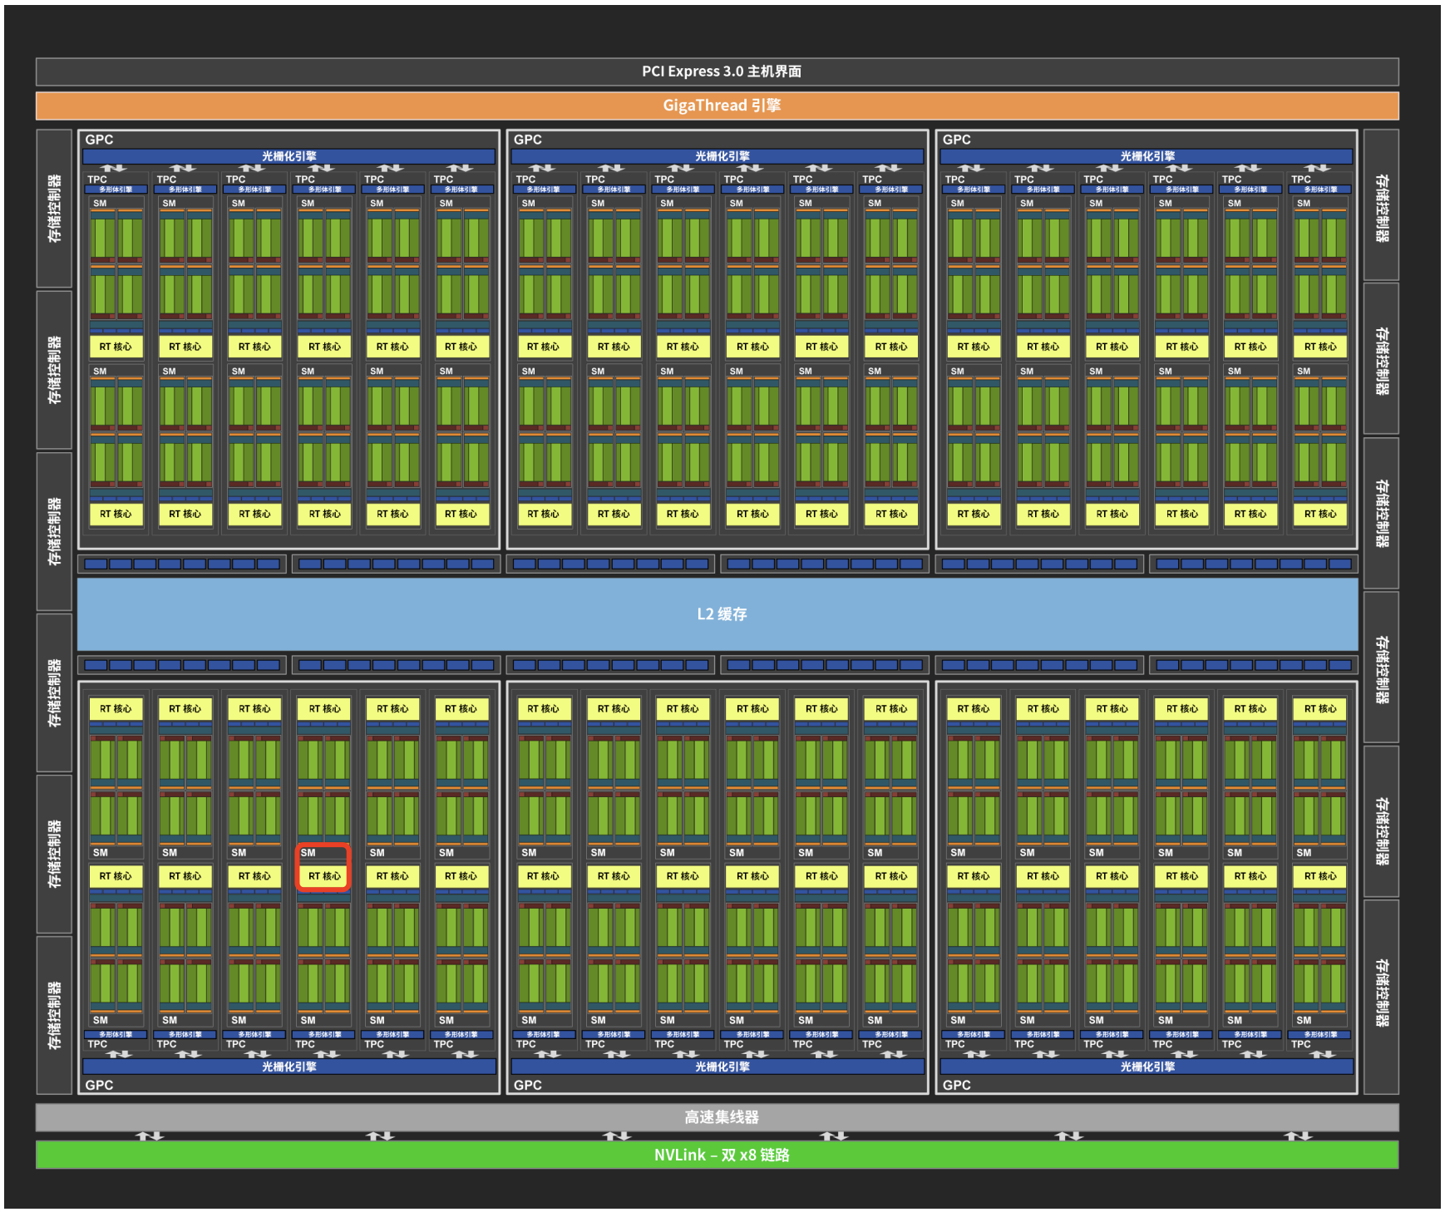Click the GPC label of the lower-middle cluster
The height and width of the screenshot is (1212, 1445).
coord(528,1085)
